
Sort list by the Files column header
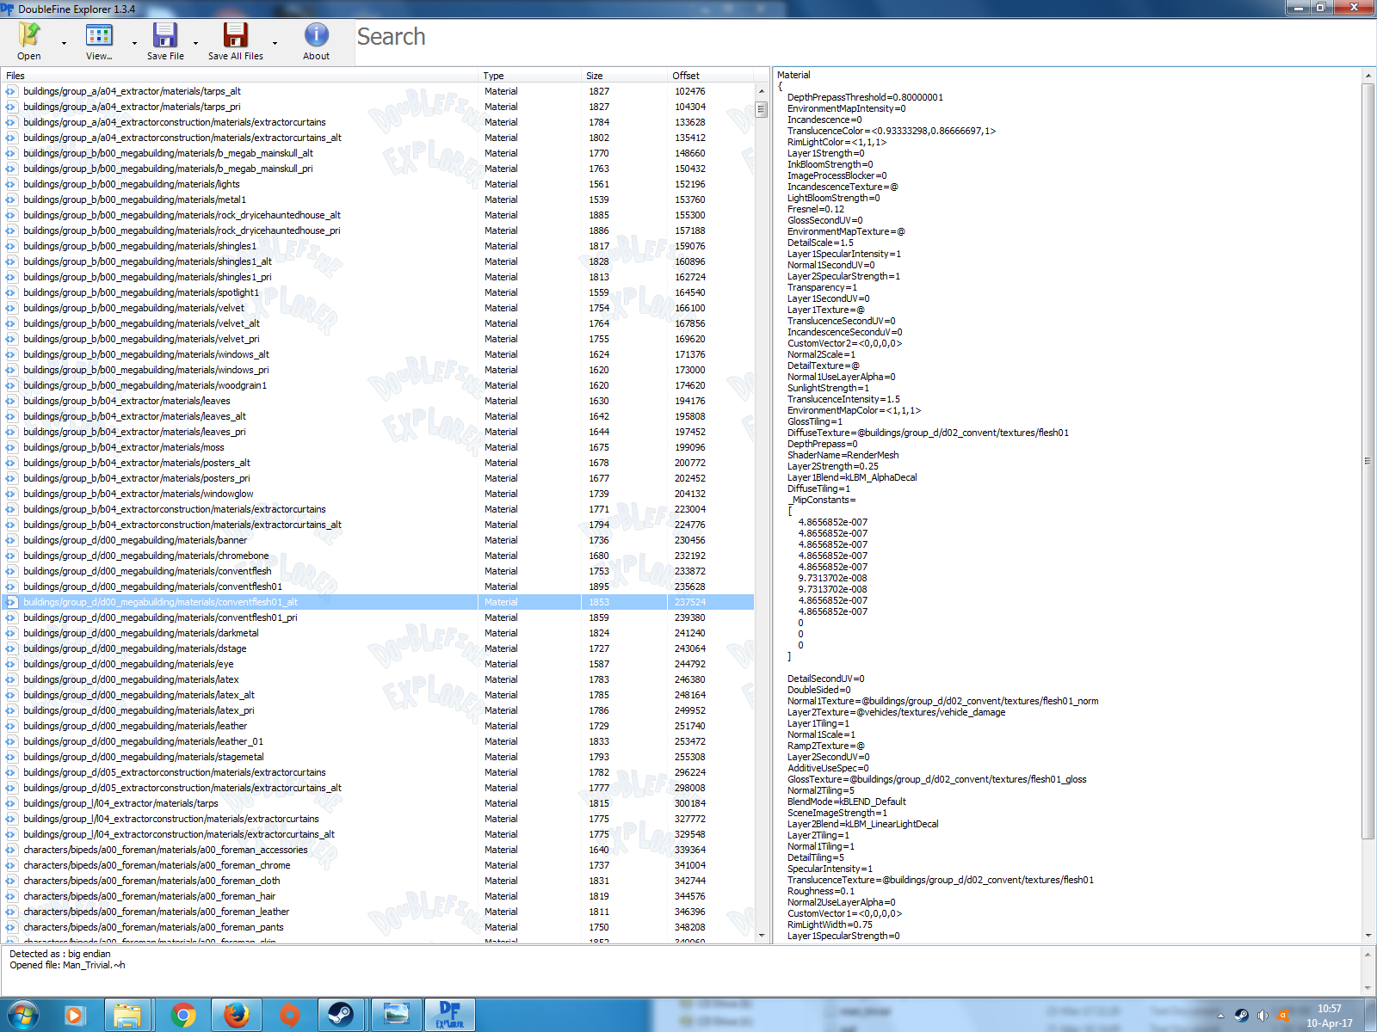coord(239,76)
